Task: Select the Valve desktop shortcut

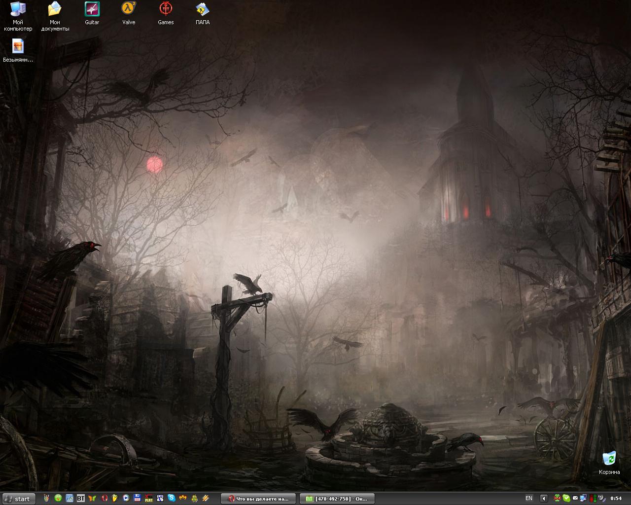Action: tap(129, 13)
